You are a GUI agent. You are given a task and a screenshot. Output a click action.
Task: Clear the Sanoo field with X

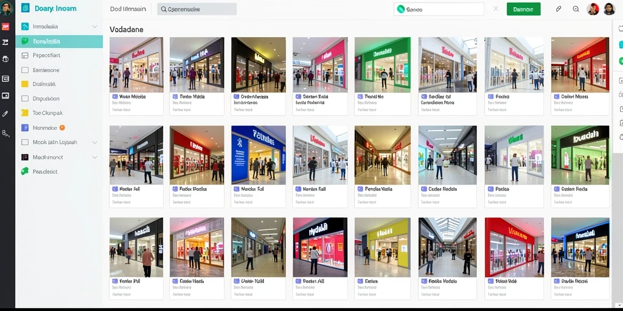pyautogui.click(x=495, y=9)
